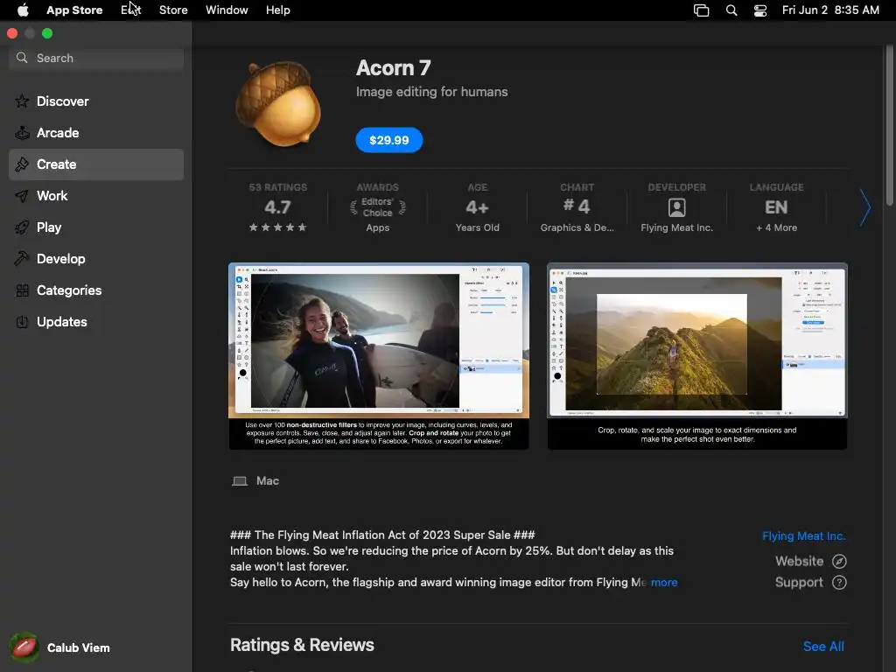The image size is (896, 672).
Task: Open the Apple menu
Action: 23,10
